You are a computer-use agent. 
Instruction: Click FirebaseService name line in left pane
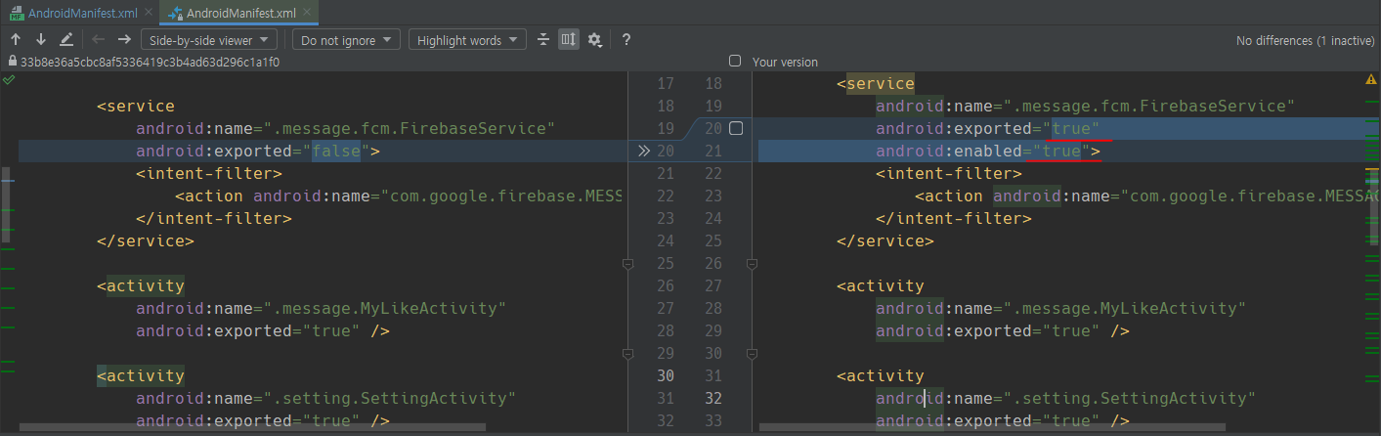tap(345, 128)
